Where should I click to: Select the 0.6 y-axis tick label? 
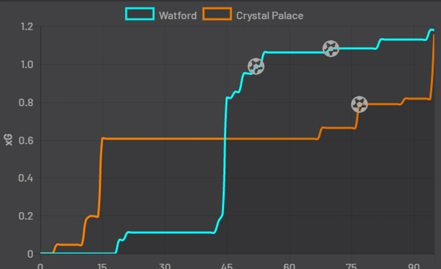(26, 140)
